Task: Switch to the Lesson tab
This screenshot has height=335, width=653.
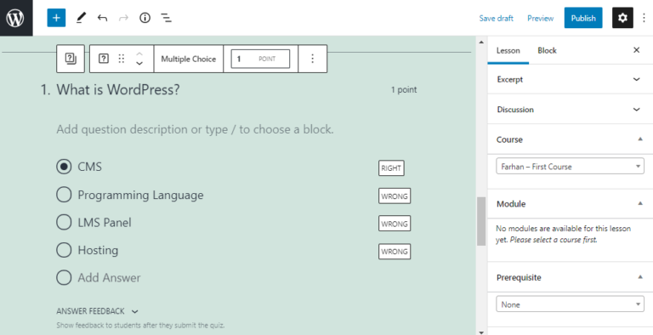Action: click(x=508, y=50)
